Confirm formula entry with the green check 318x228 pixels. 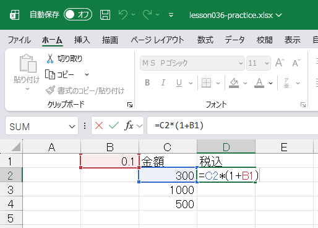tap(114, 126)
